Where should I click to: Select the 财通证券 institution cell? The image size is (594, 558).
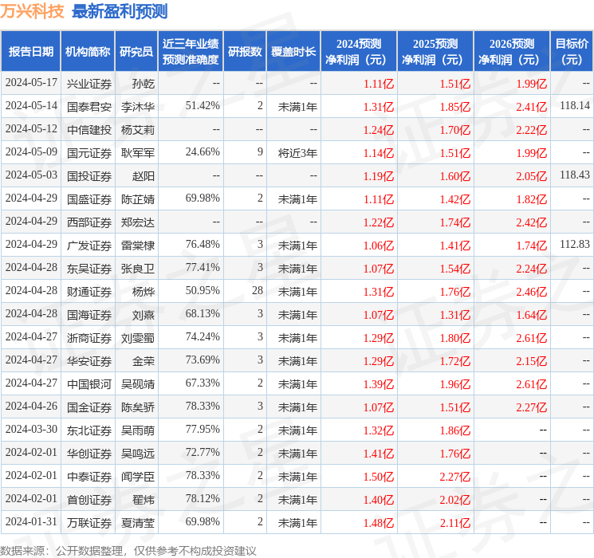point(89,292)
